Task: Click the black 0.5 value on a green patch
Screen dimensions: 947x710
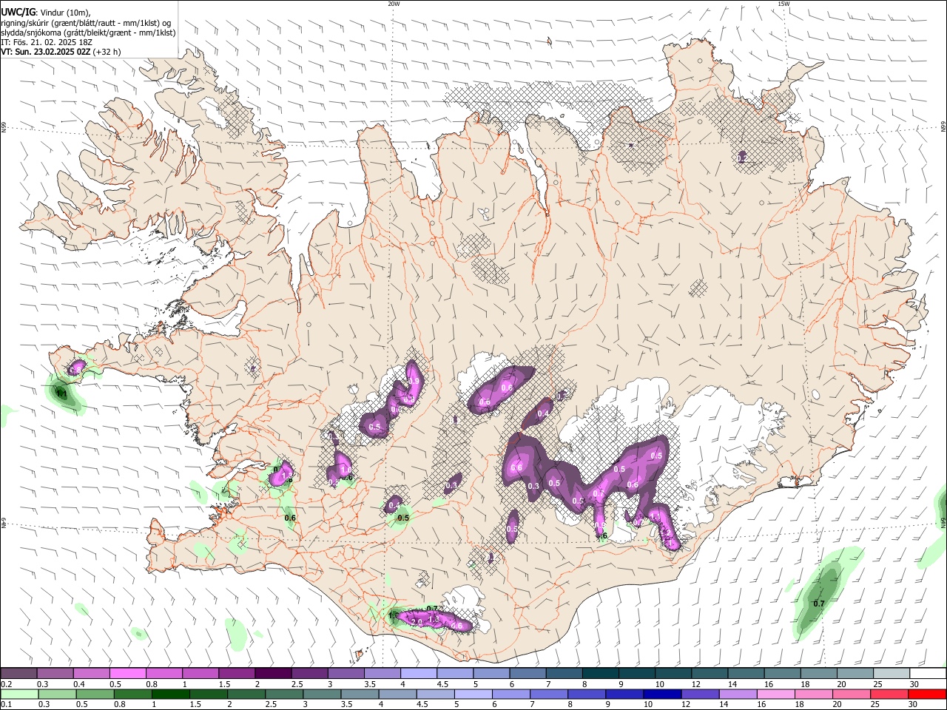Action: 403,518
